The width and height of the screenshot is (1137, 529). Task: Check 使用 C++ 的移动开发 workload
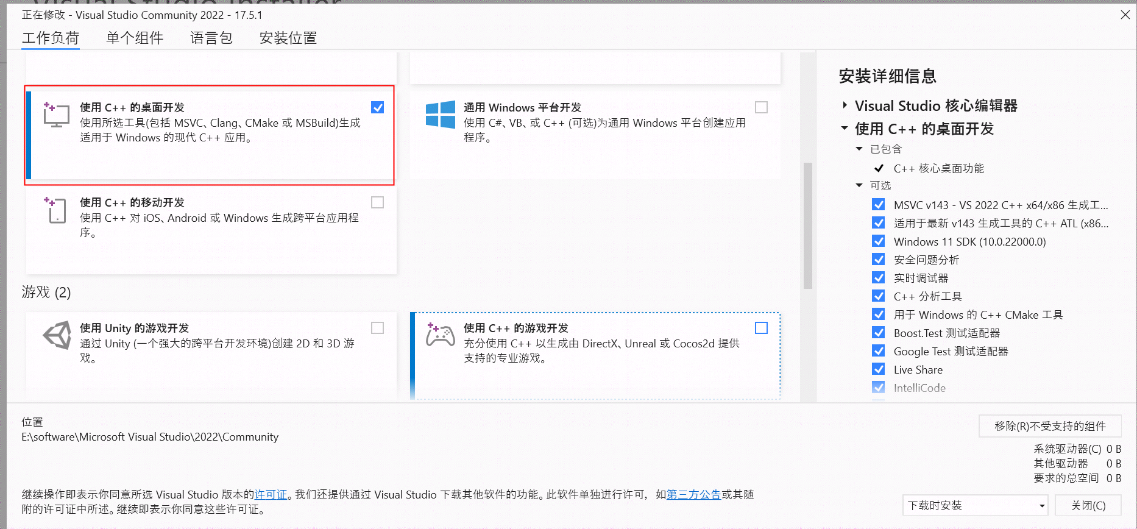coord(378,202)
